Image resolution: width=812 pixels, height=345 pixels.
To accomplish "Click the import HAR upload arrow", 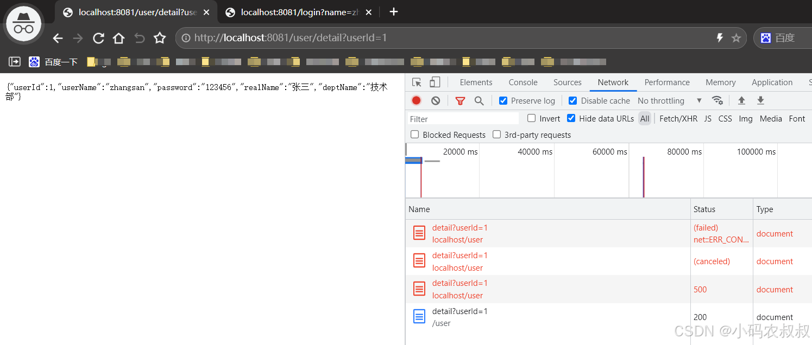I will [x=741, y=100].
